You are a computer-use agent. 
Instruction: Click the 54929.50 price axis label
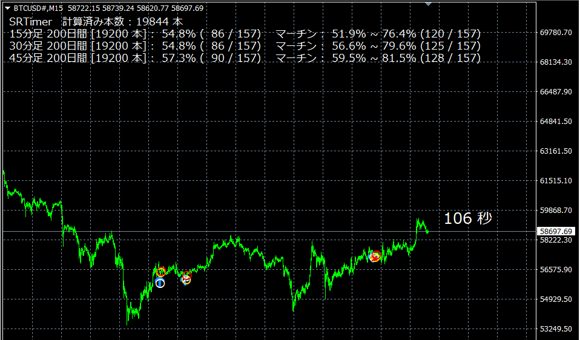point(556,299)
